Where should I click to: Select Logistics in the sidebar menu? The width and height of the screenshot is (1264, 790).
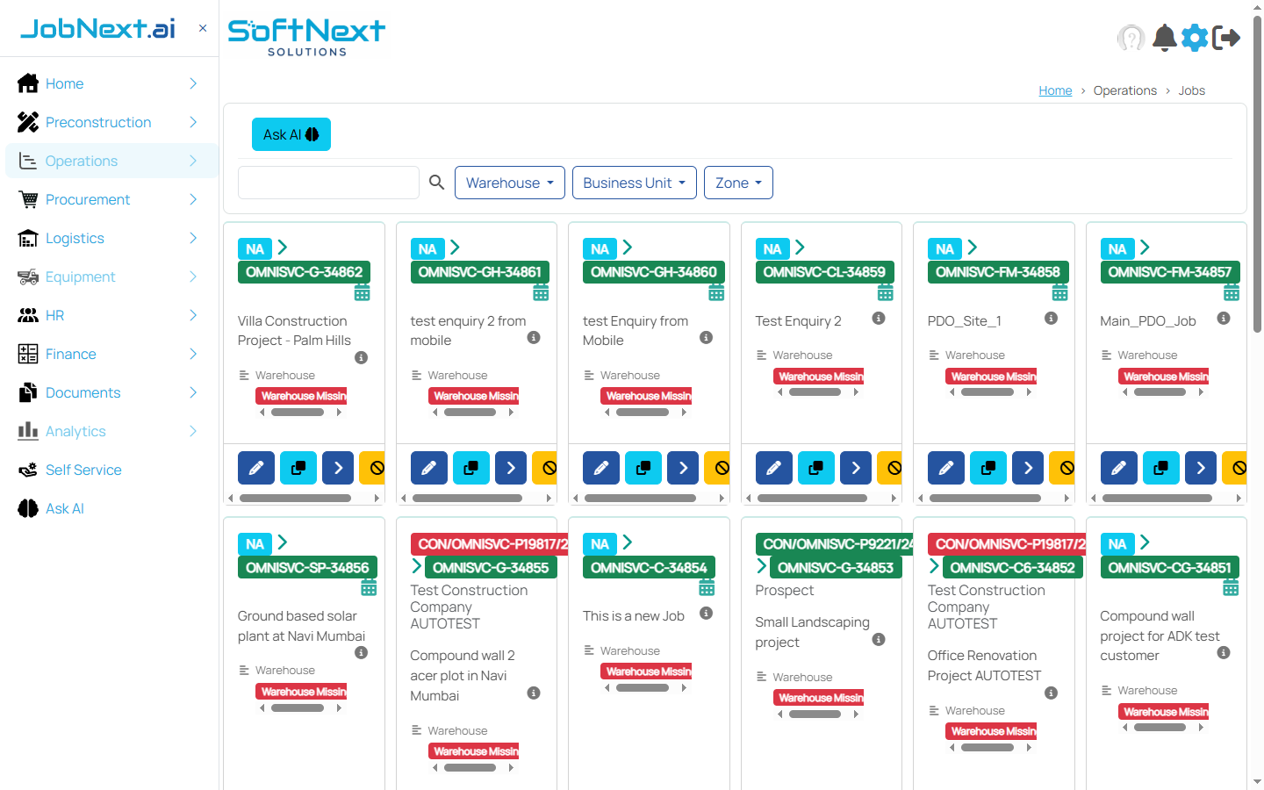pyautogui.click(x=75, y=238)
